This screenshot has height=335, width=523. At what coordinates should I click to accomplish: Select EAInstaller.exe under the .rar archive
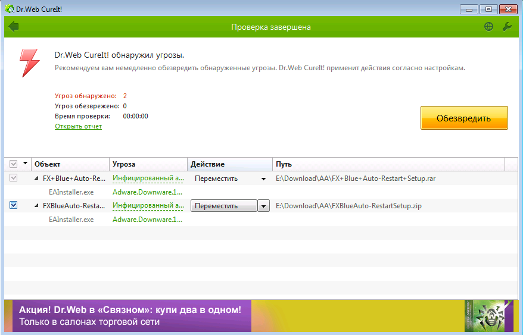[x=71, y=192]
